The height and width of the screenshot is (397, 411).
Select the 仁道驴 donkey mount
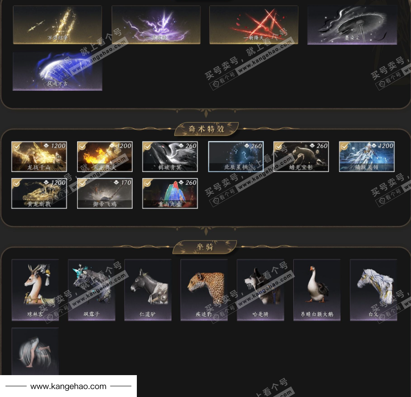(148, 290)
